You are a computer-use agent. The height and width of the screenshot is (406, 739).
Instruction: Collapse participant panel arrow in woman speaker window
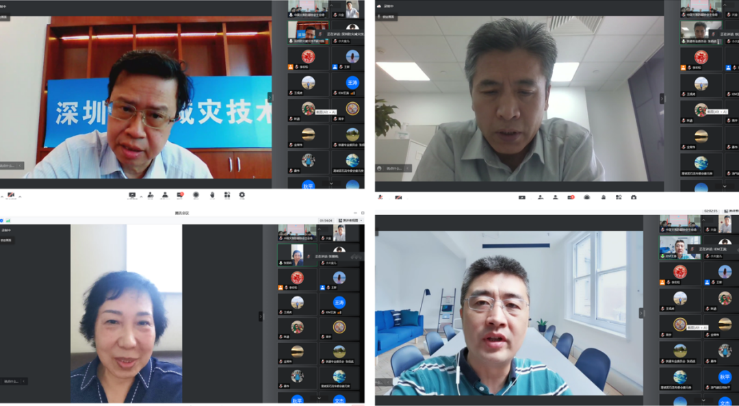(x=261, y=316)
